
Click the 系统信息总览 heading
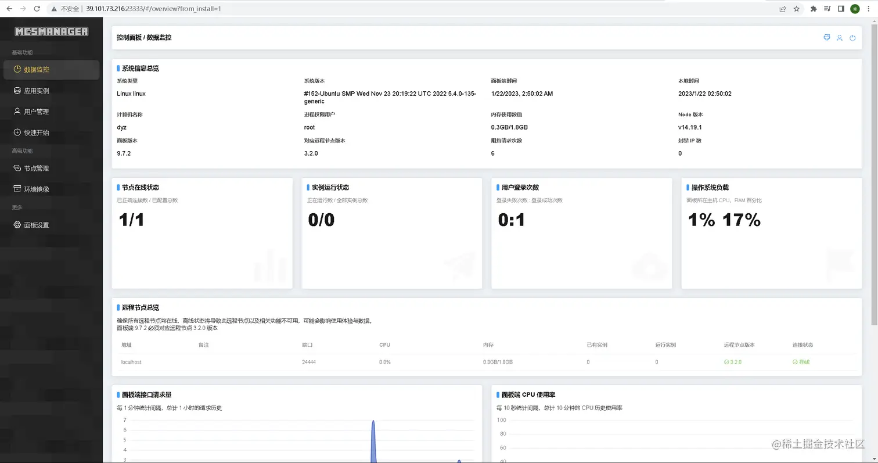140,69
